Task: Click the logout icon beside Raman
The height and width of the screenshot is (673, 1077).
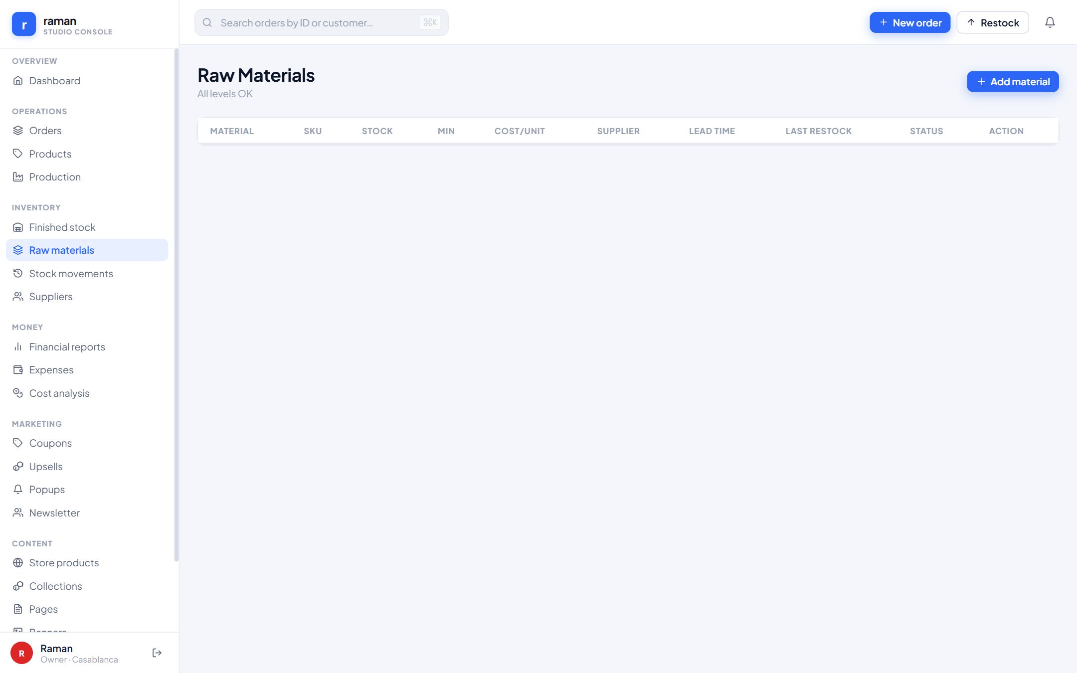Action: click(x=157, y=653)
